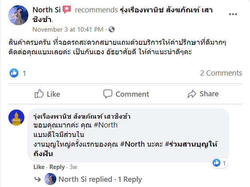
Task: Open the post options three-dot menu
Action: pyautogui.click(x=233, y=14)
